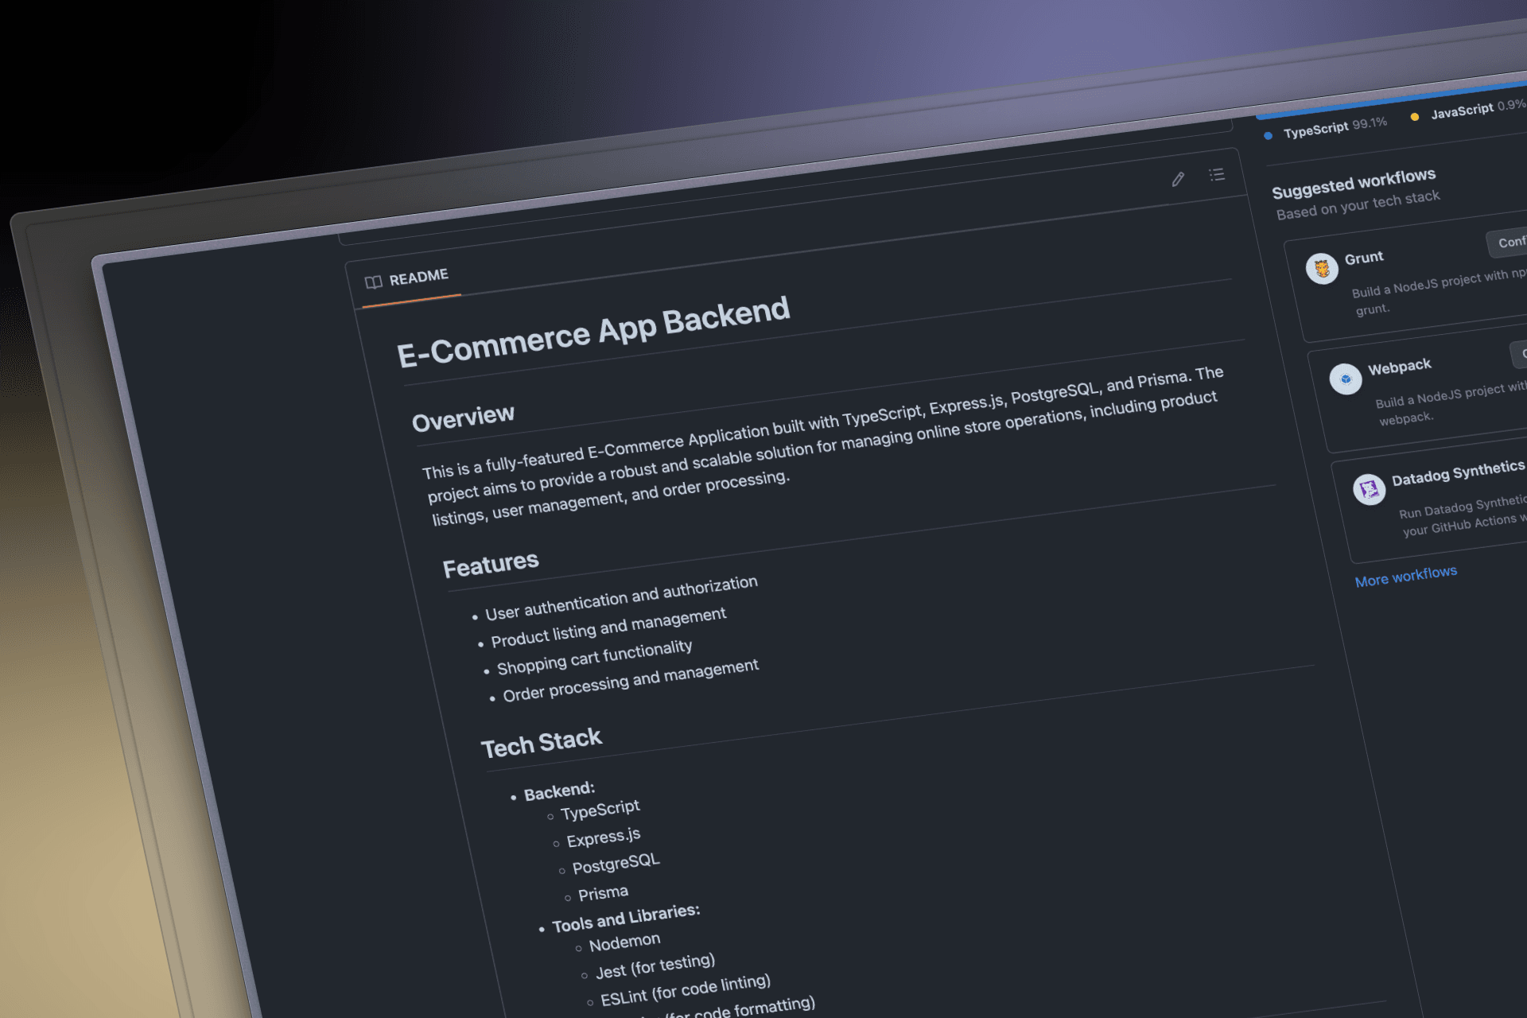Click the yellow JavaScript language dot

tap(1414, 117)
